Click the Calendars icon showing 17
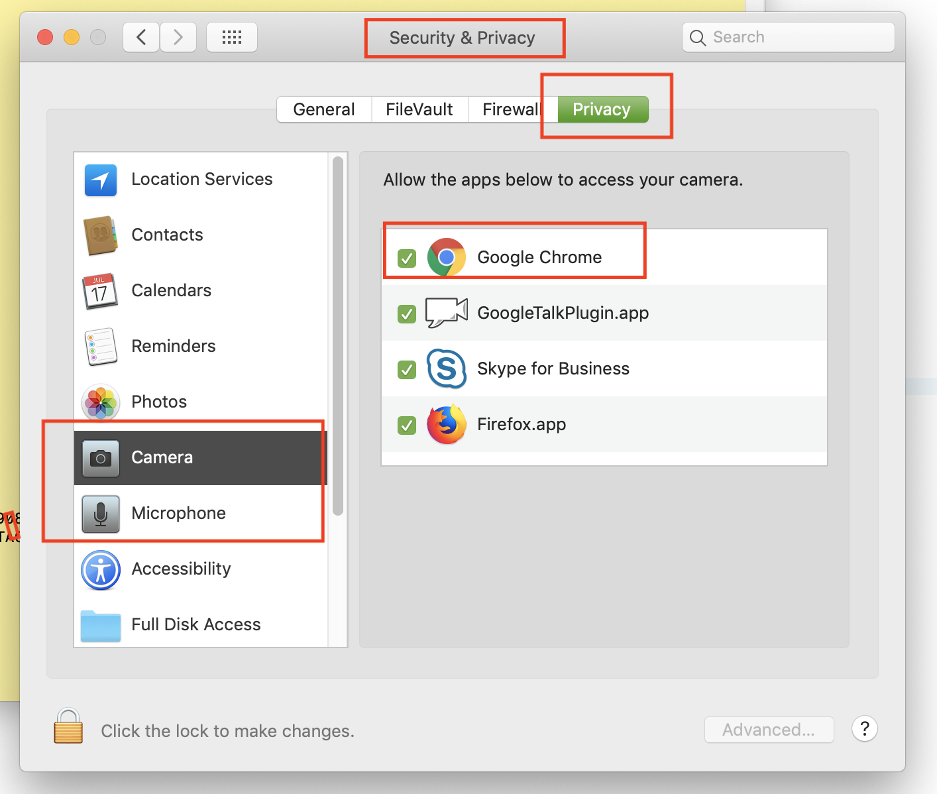Image resolution: width=937 pixels, height=794 pixels. [100, 291]
